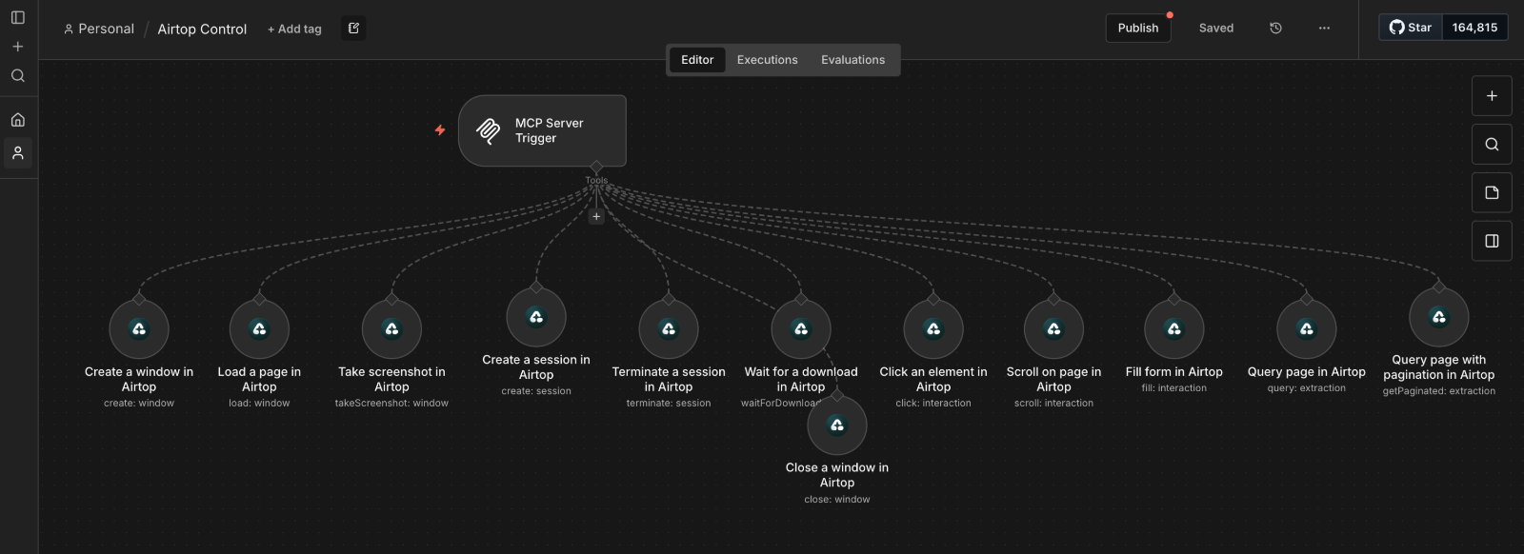The height and width of the screenshot is (554, 1524).
Task: Select the Close a window in Airtop node
Action: point(837,425)
